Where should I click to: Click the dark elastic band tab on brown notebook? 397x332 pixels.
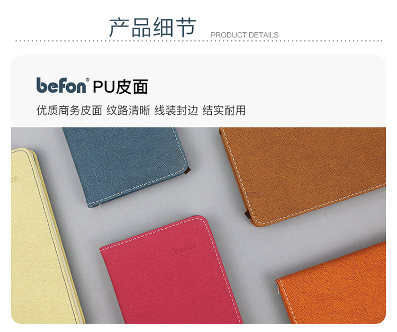click(x=247, y=214)
